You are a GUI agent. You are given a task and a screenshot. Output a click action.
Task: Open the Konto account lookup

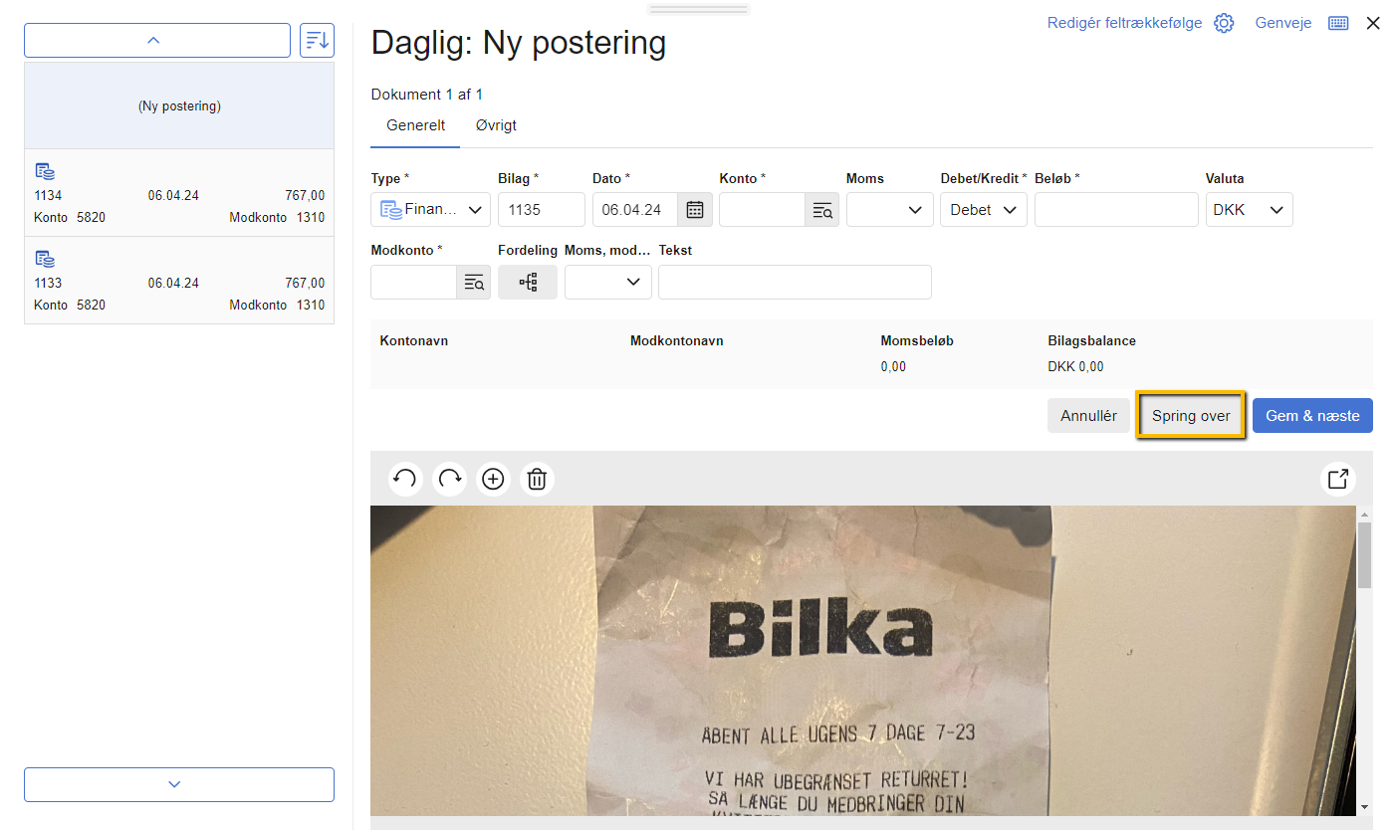tap(822, 209)
